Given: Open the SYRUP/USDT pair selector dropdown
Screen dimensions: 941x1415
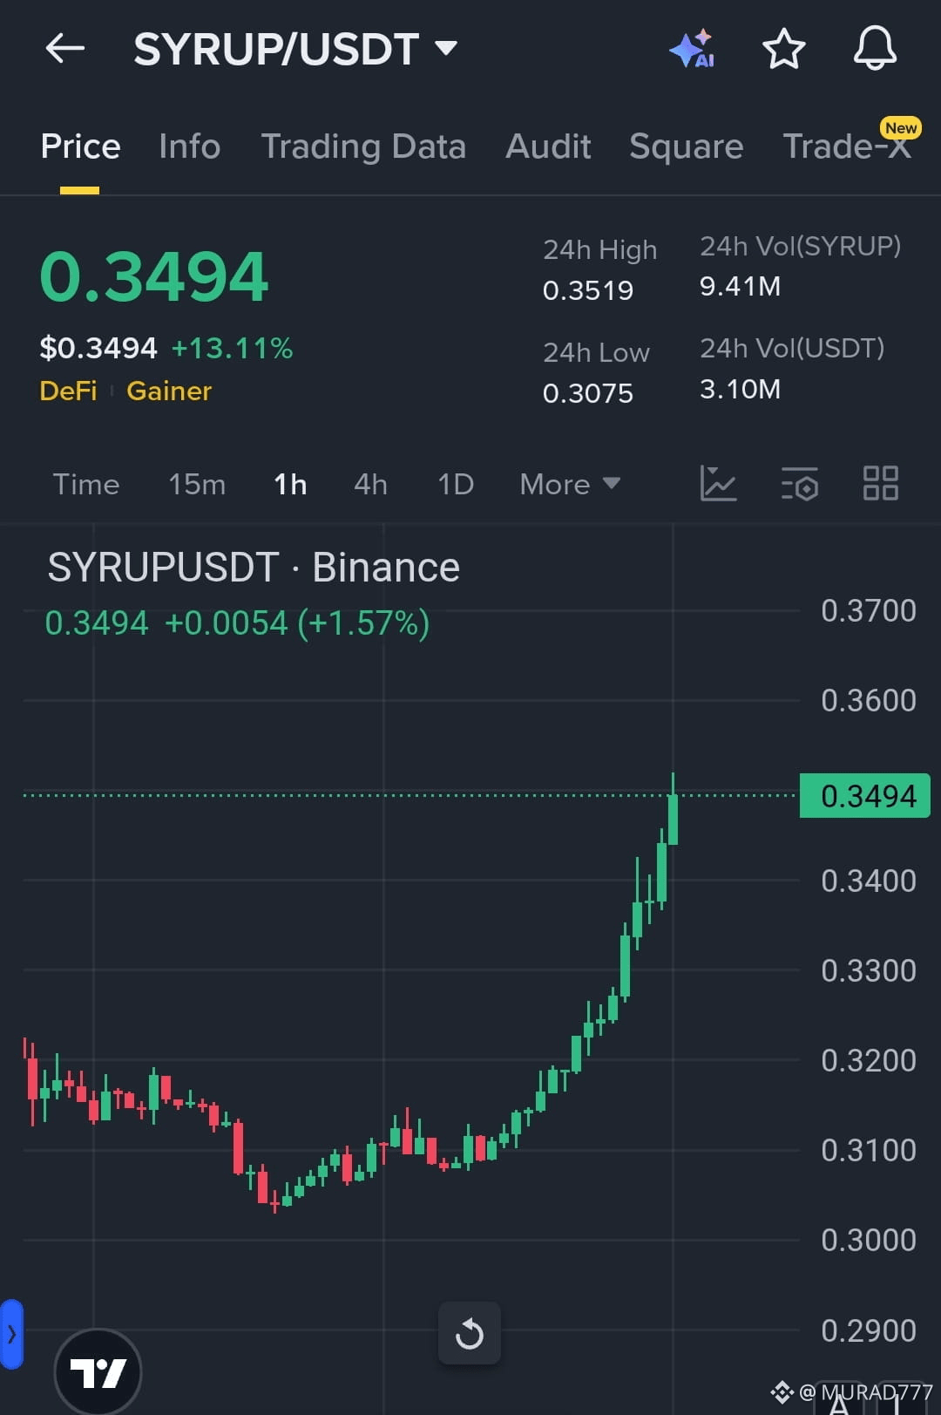Looking at the screenshot, I should tap(294, 49).
